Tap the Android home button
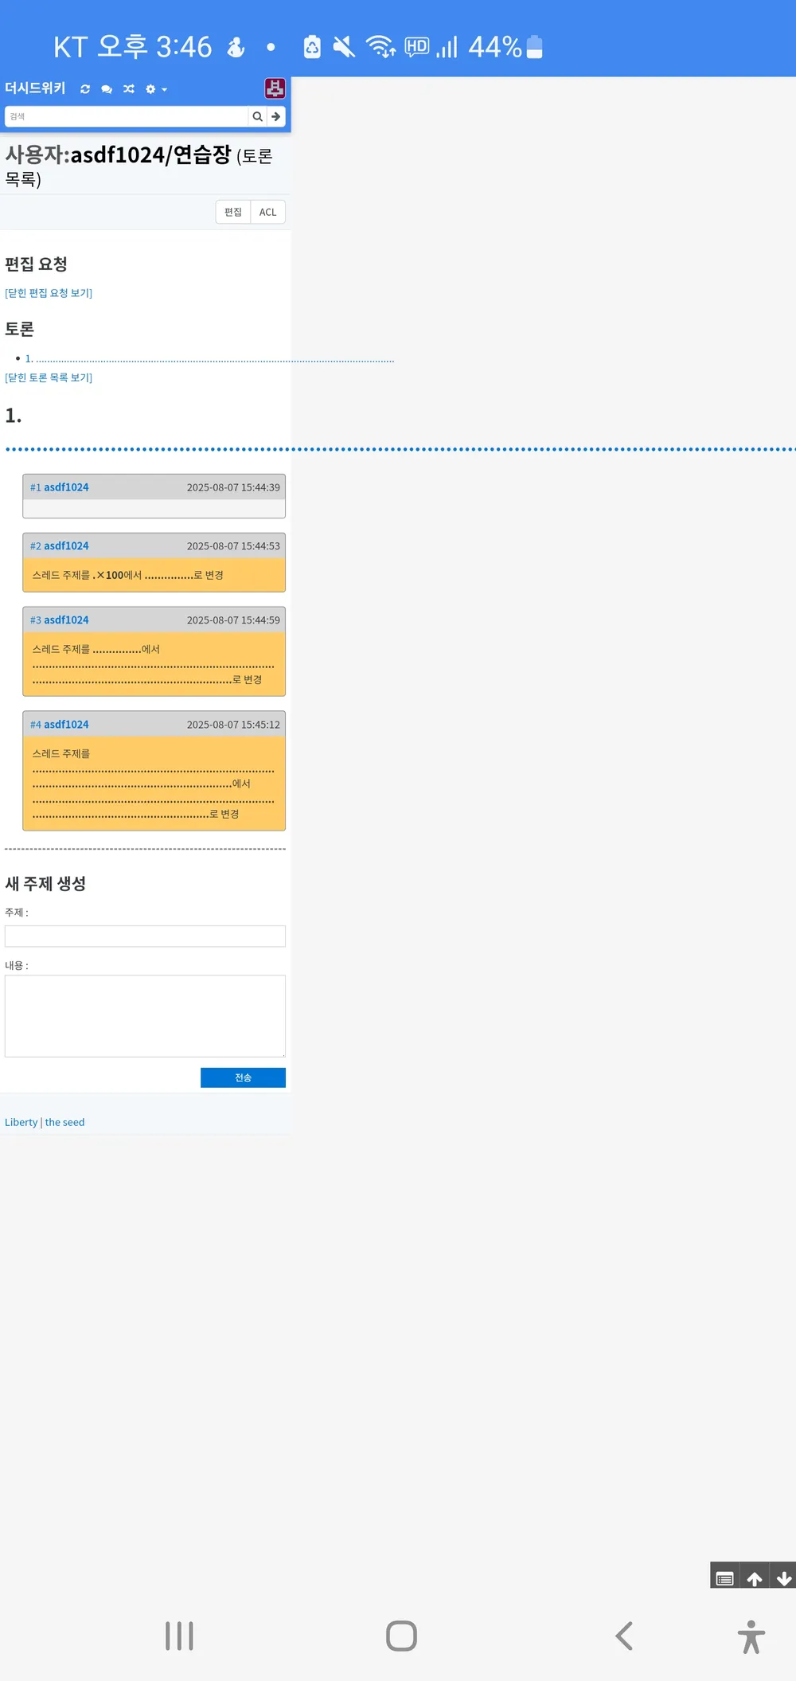The height and width of the screenshot is (1681, 796). 401,1636
